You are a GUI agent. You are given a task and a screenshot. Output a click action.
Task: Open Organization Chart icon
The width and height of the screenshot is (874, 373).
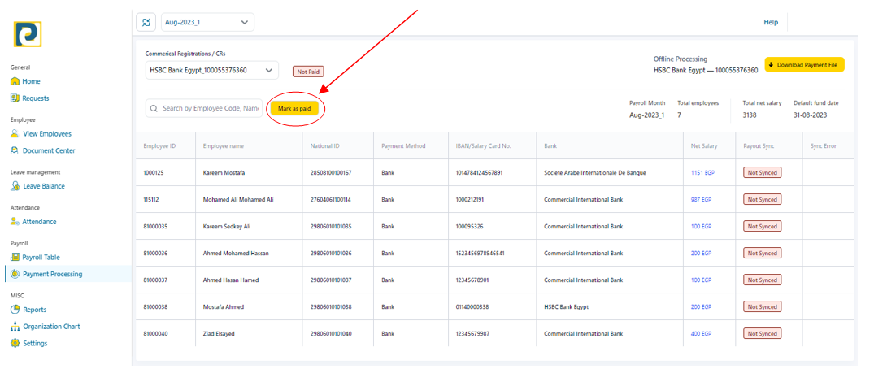click(15, 327)
